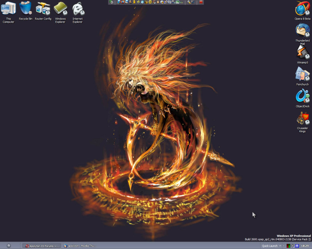This screenshot has width=312, height=249.
Task: Click the blue envelope mail tray icon
Action: (x=297, y=246)
